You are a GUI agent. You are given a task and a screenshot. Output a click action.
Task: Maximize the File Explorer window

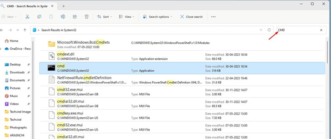click(x=312, y=4)
